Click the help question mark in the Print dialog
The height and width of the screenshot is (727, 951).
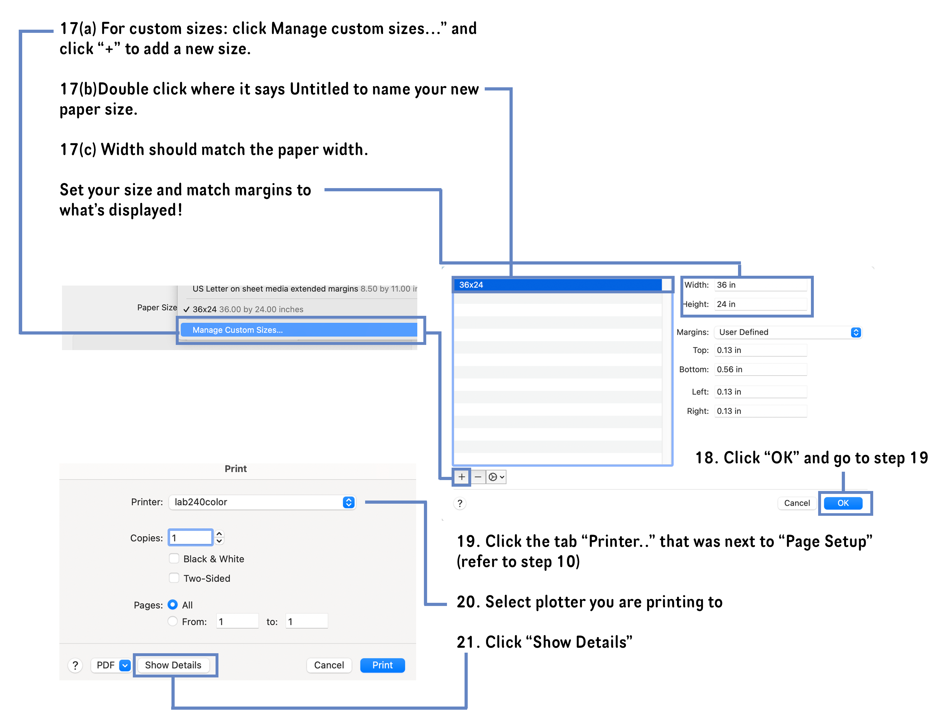75,665
